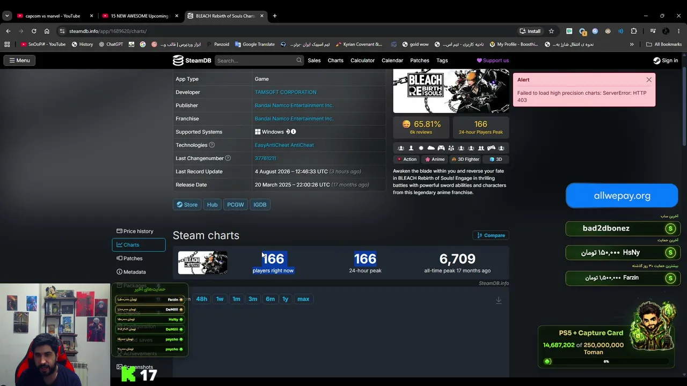Click the cloud category icon
687x386 pixels.
coord(431,148)
